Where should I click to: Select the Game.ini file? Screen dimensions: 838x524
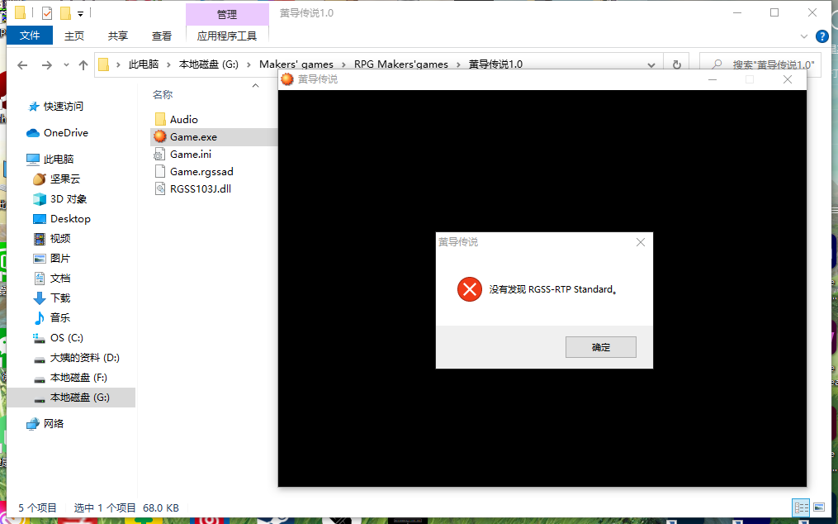click(x=190, y=155)
